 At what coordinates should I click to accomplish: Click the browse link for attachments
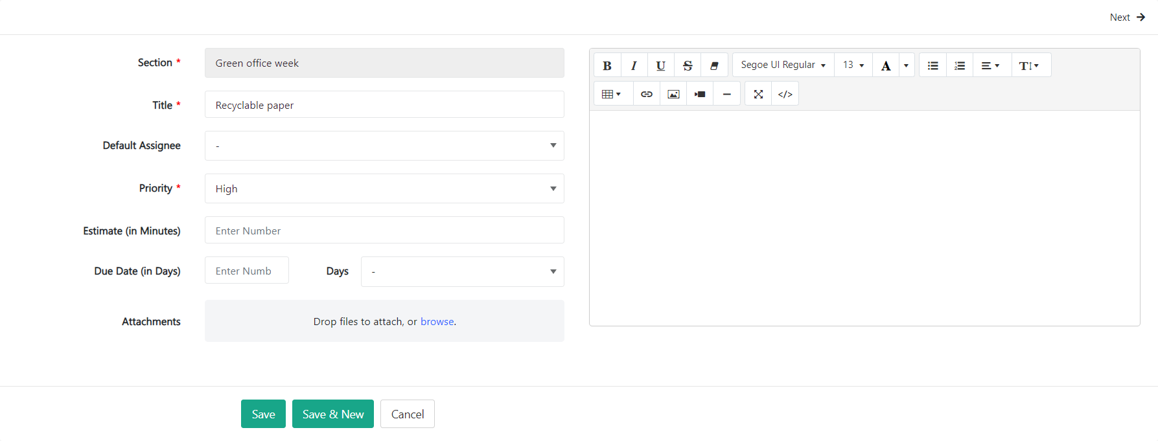click(437, 321)
